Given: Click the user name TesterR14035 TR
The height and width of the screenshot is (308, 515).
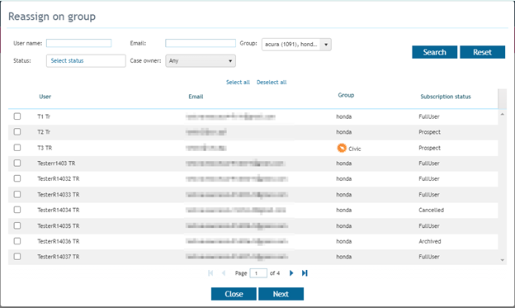Looking at the screenshot, I should [59, 225].
